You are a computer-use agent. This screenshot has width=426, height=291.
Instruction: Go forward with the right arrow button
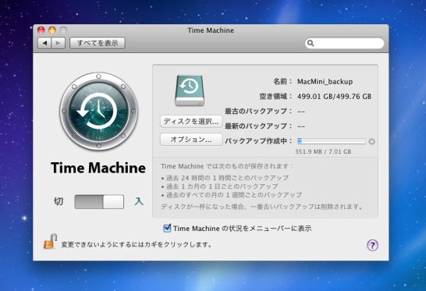click(59, 43)
